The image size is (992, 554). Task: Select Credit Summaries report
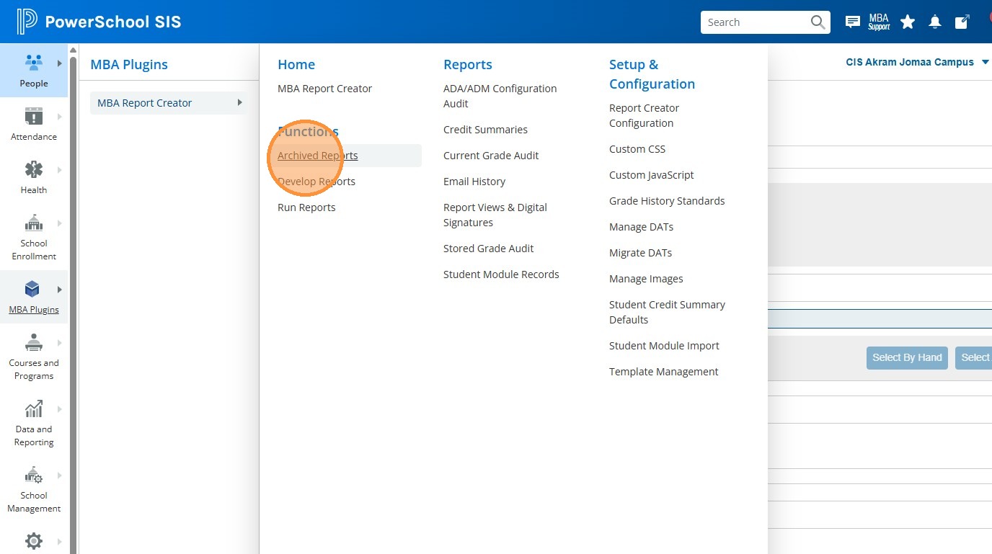coord(485,130)
